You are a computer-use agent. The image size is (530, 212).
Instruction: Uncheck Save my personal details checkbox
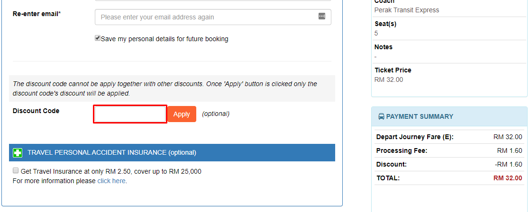click(98, 38)
